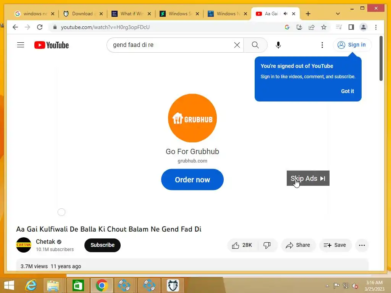Image resolution: width=391 pixels, height=293 pixels.
Task: Click the Grubhub logo circle
Action: (x=192, y=118)
